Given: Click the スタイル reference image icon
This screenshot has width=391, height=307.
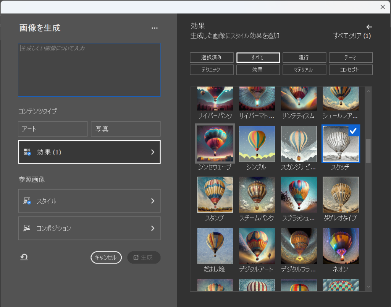Looking at the screenshot, I should pyautogui.click(x=27, y=201).
